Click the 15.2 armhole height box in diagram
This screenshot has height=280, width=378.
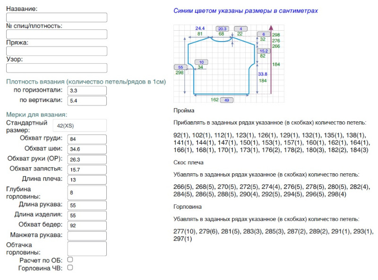[x=263, y=51]
